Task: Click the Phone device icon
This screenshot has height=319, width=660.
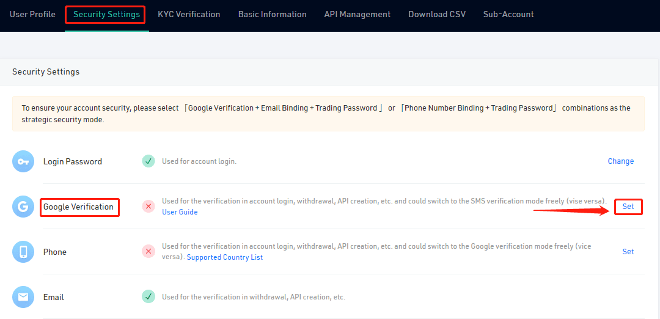Action: pyautogui.click(x=23, y=252)
